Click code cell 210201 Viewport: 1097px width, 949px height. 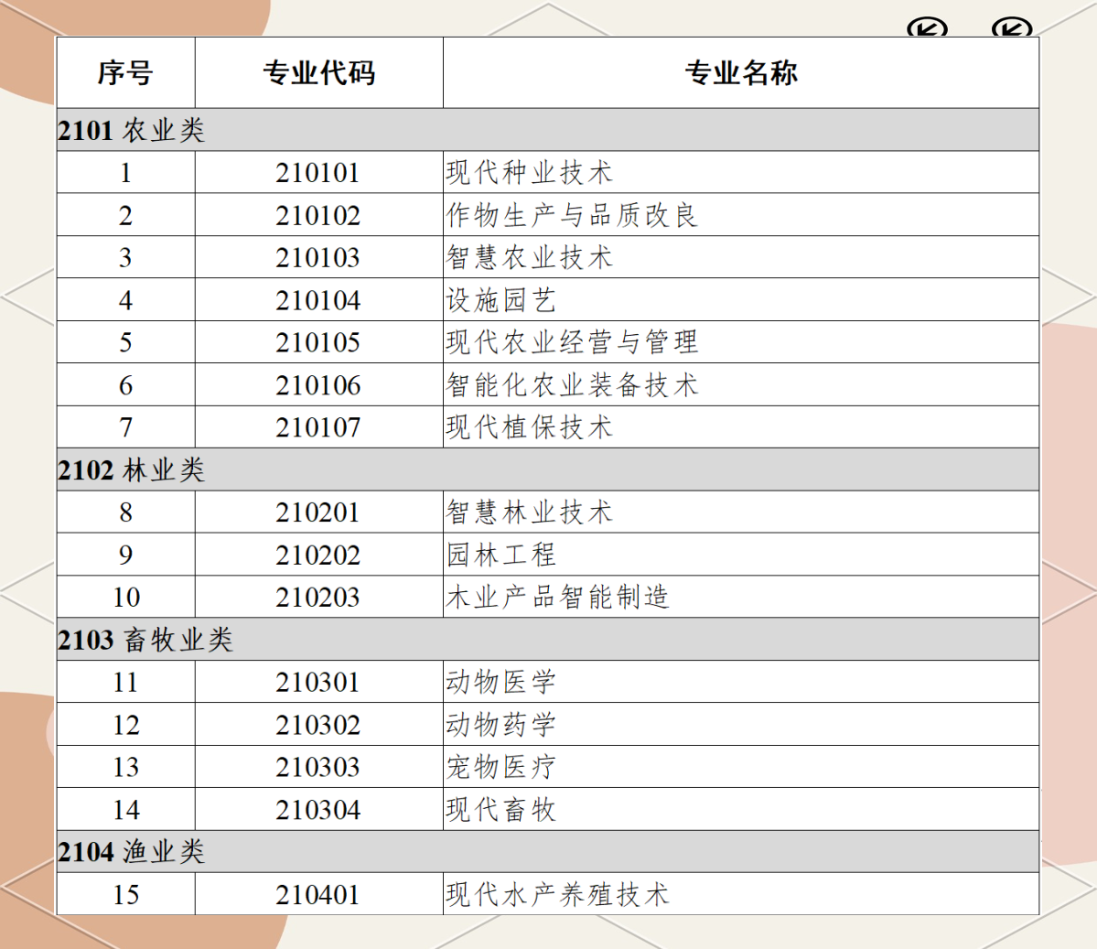[x=317, y=512]
